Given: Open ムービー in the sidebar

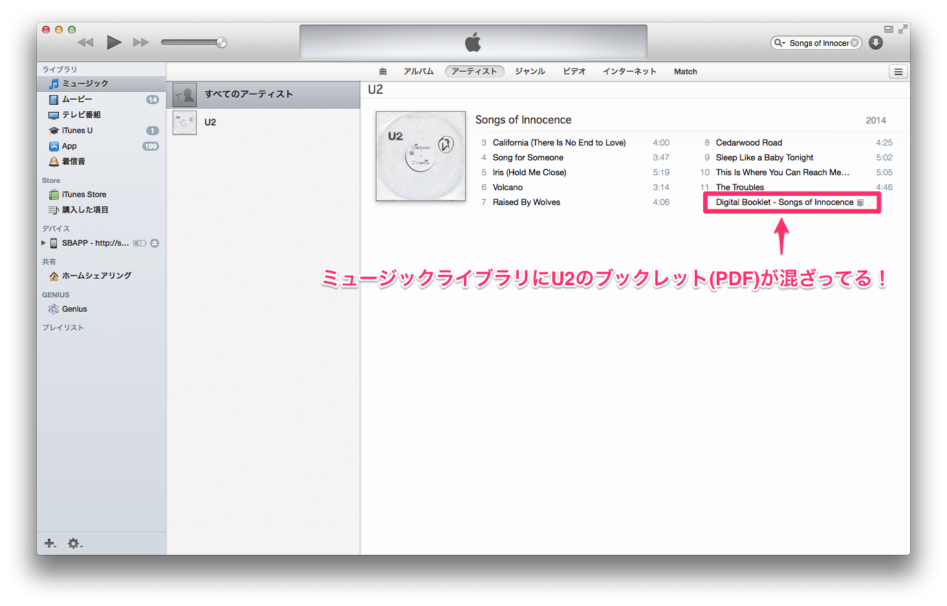Looking at the screenshot, I should 102,99.
